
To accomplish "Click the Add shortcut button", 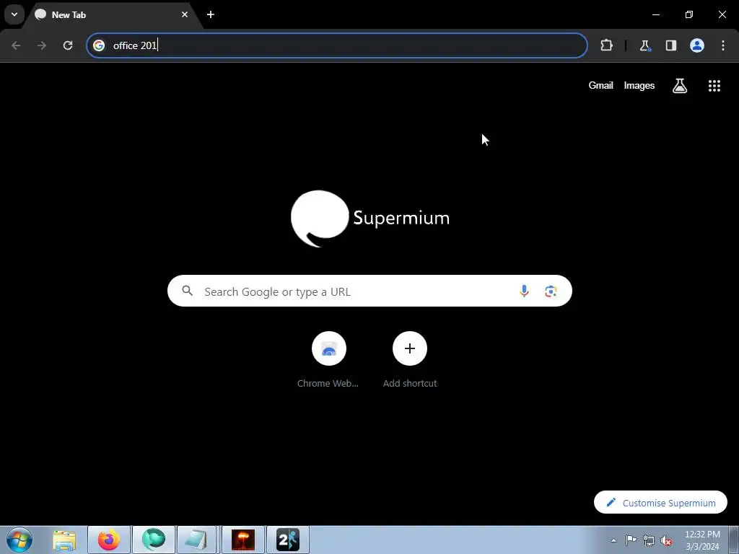I will coord(410,360).
